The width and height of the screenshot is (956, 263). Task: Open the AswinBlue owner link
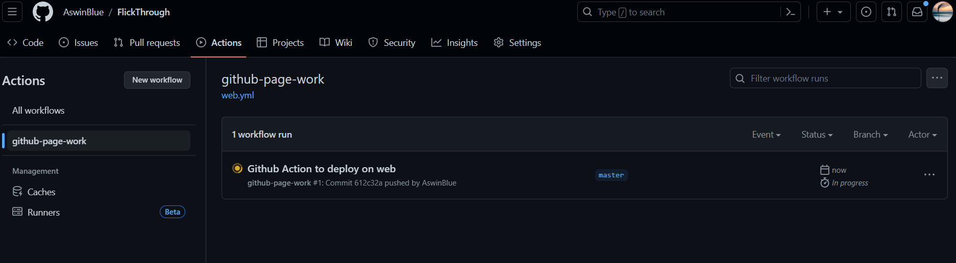click(83, 12)
